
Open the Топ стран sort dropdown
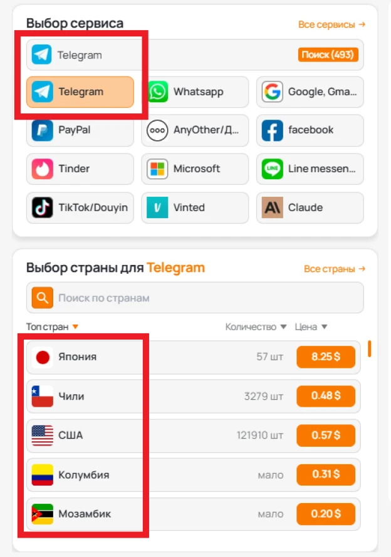click(75, 327)
